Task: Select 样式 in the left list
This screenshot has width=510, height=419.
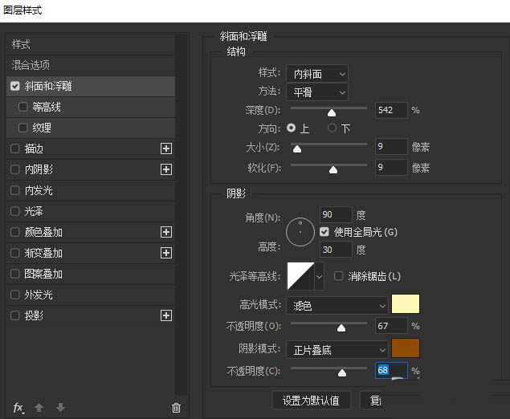Action: point(91,44)
